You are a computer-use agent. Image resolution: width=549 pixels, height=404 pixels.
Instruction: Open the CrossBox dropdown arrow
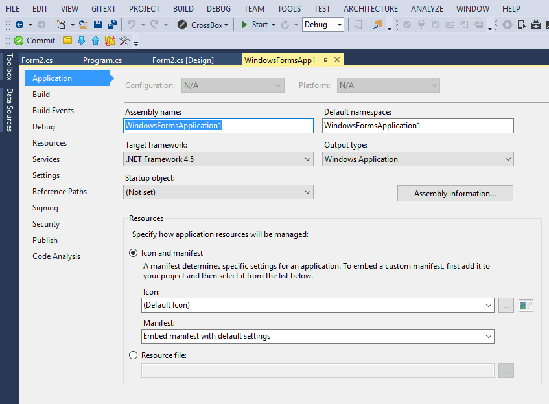[x=226, y=25]
